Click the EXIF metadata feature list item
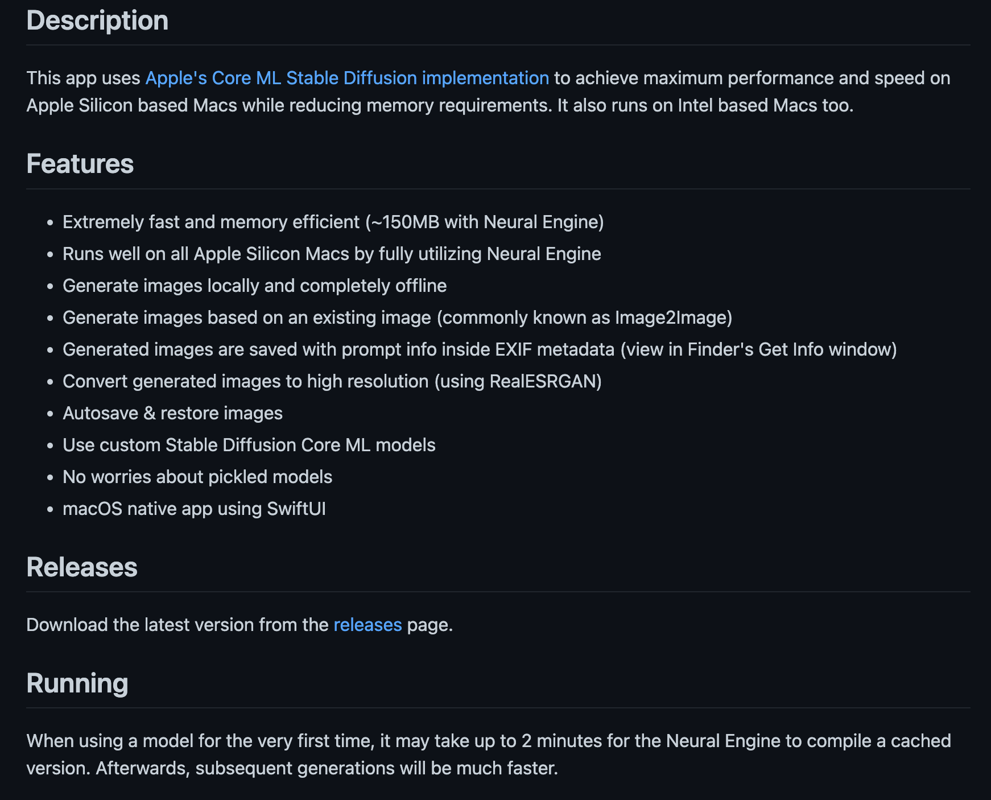Image resolution: width=991 pixels, height=800 pixels. (479, 349)
